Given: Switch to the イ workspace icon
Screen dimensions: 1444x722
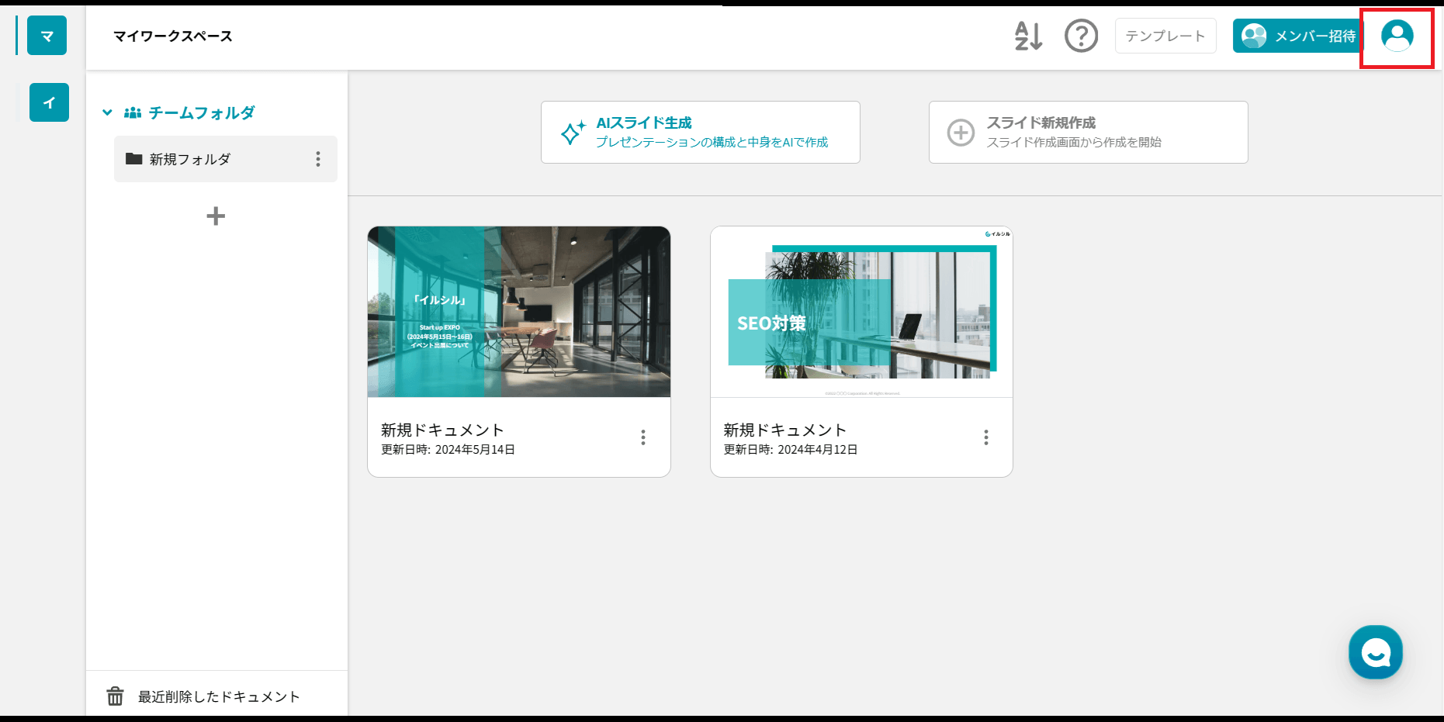Looking at the screenshot, I should (49, 102).
